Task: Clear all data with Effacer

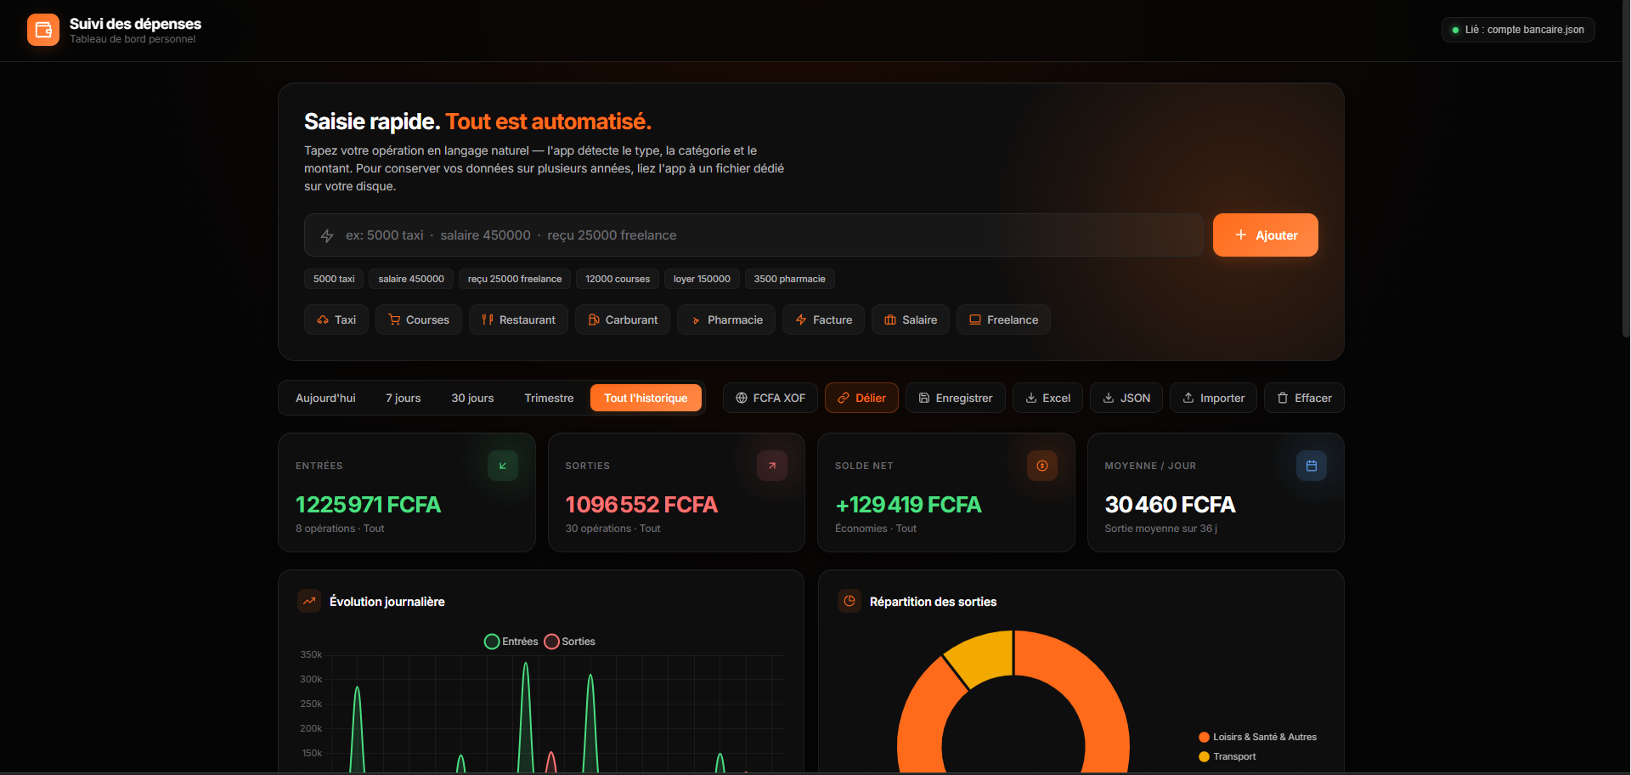Action: click(x=1304, y=398)
